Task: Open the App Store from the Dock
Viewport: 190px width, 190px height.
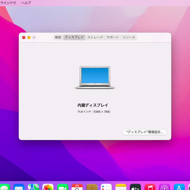Action: point(179,187)
